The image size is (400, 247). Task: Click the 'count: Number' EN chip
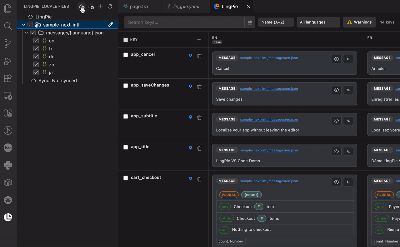pyautogui.click(x=231, y=241)
